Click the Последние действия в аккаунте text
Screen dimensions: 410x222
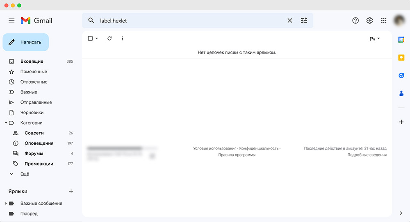coord(345,148)
